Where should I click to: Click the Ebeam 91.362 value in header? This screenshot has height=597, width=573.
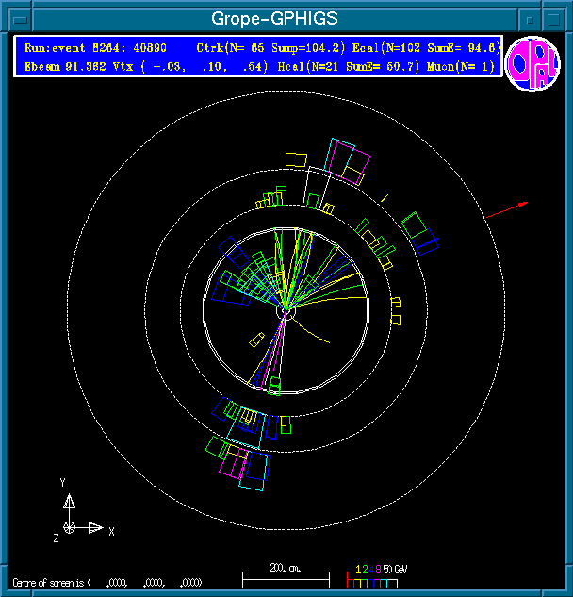click(59, 66)
